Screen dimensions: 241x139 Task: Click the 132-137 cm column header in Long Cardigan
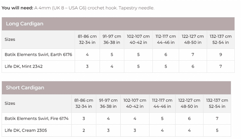click(221, 39)
